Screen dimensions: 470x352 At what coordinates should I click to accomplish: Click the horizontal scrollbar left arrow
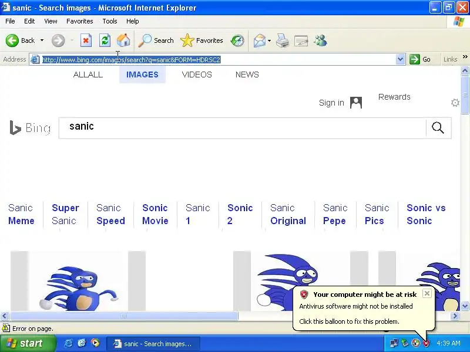(x=5, y=316)
